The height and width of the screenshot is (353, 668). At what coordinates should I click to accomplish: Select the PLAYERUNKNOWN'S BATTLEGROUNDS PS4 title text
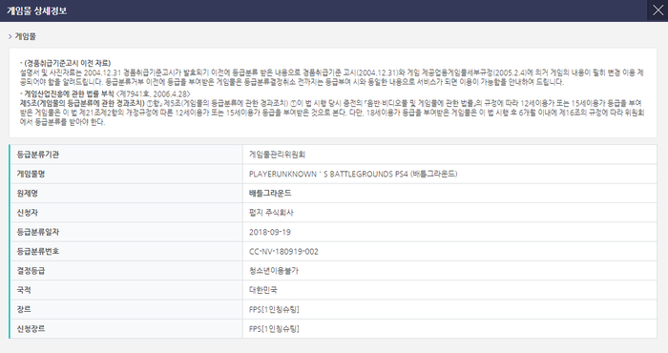[x=353, y=174]
